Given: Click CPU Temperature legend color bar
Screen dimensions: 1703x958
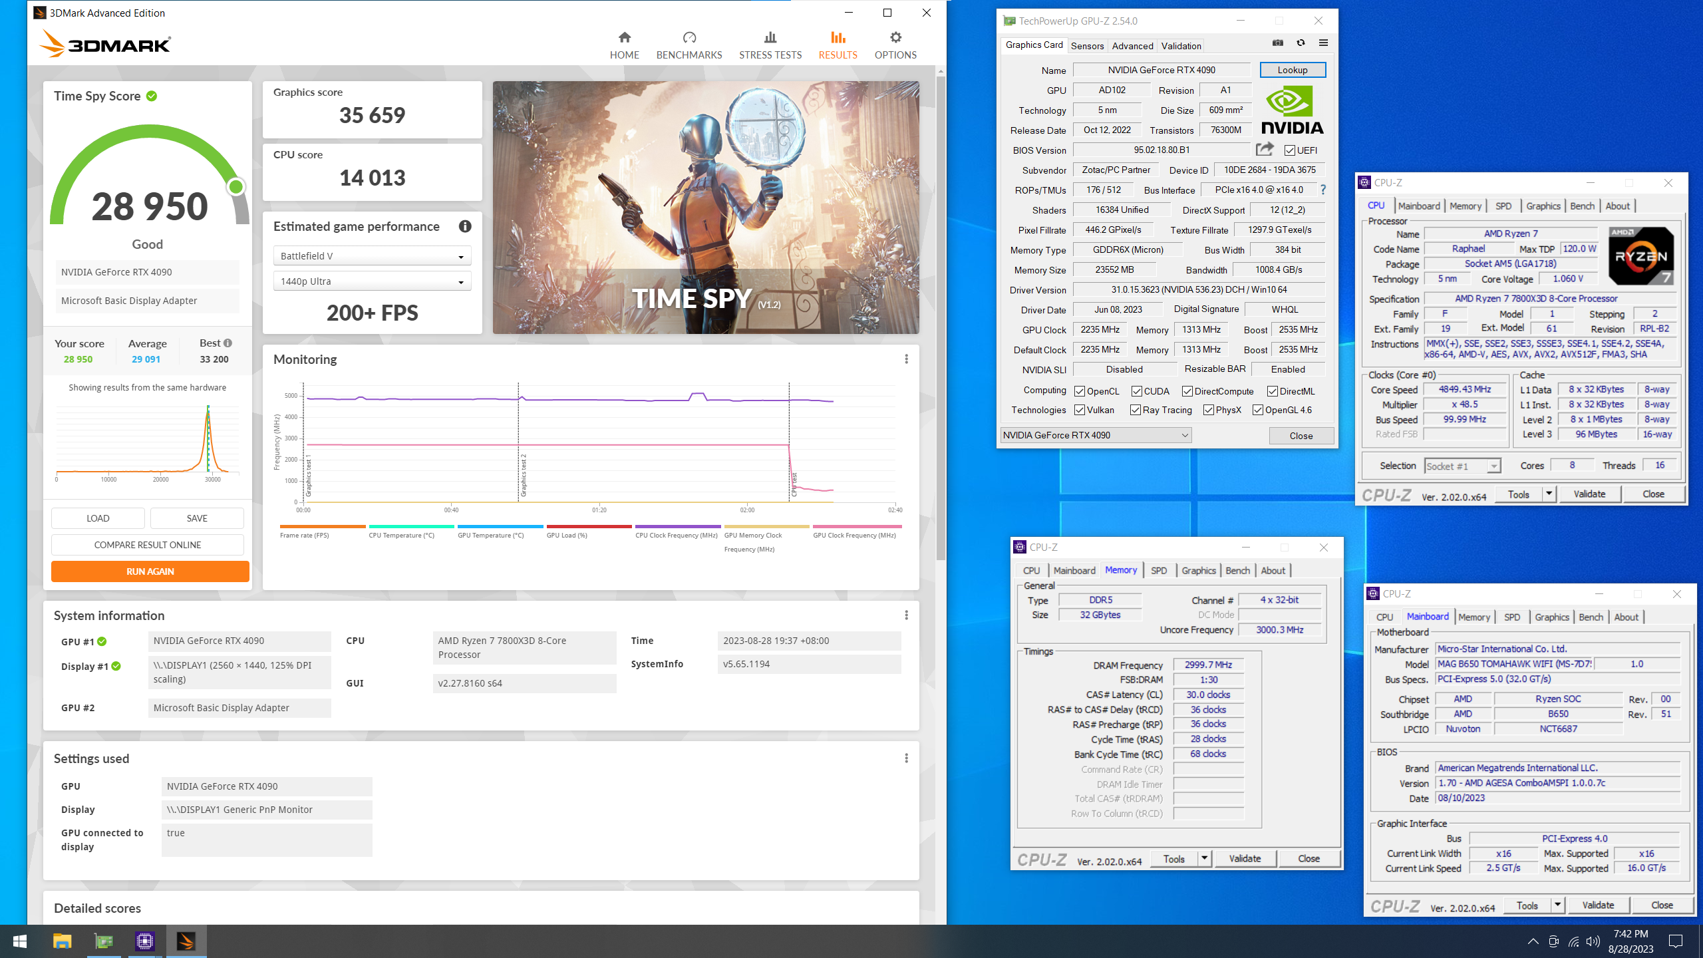Looking at the screenshot, I should 412,526.
